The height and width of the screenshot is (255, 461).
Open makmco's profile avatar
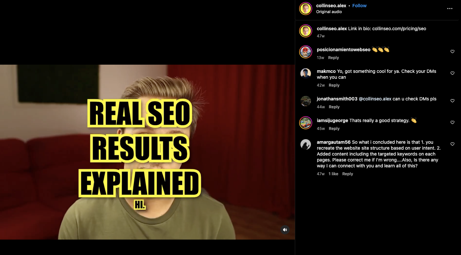click(x=305, y=74)
